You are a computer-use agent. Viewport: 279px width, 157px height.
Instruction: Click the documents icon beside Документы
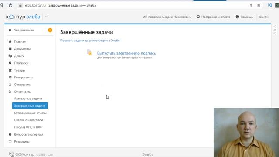[x=10, y=48]
